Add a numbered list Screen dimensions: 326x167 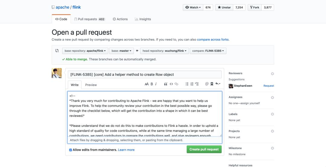tap(192, 84)
